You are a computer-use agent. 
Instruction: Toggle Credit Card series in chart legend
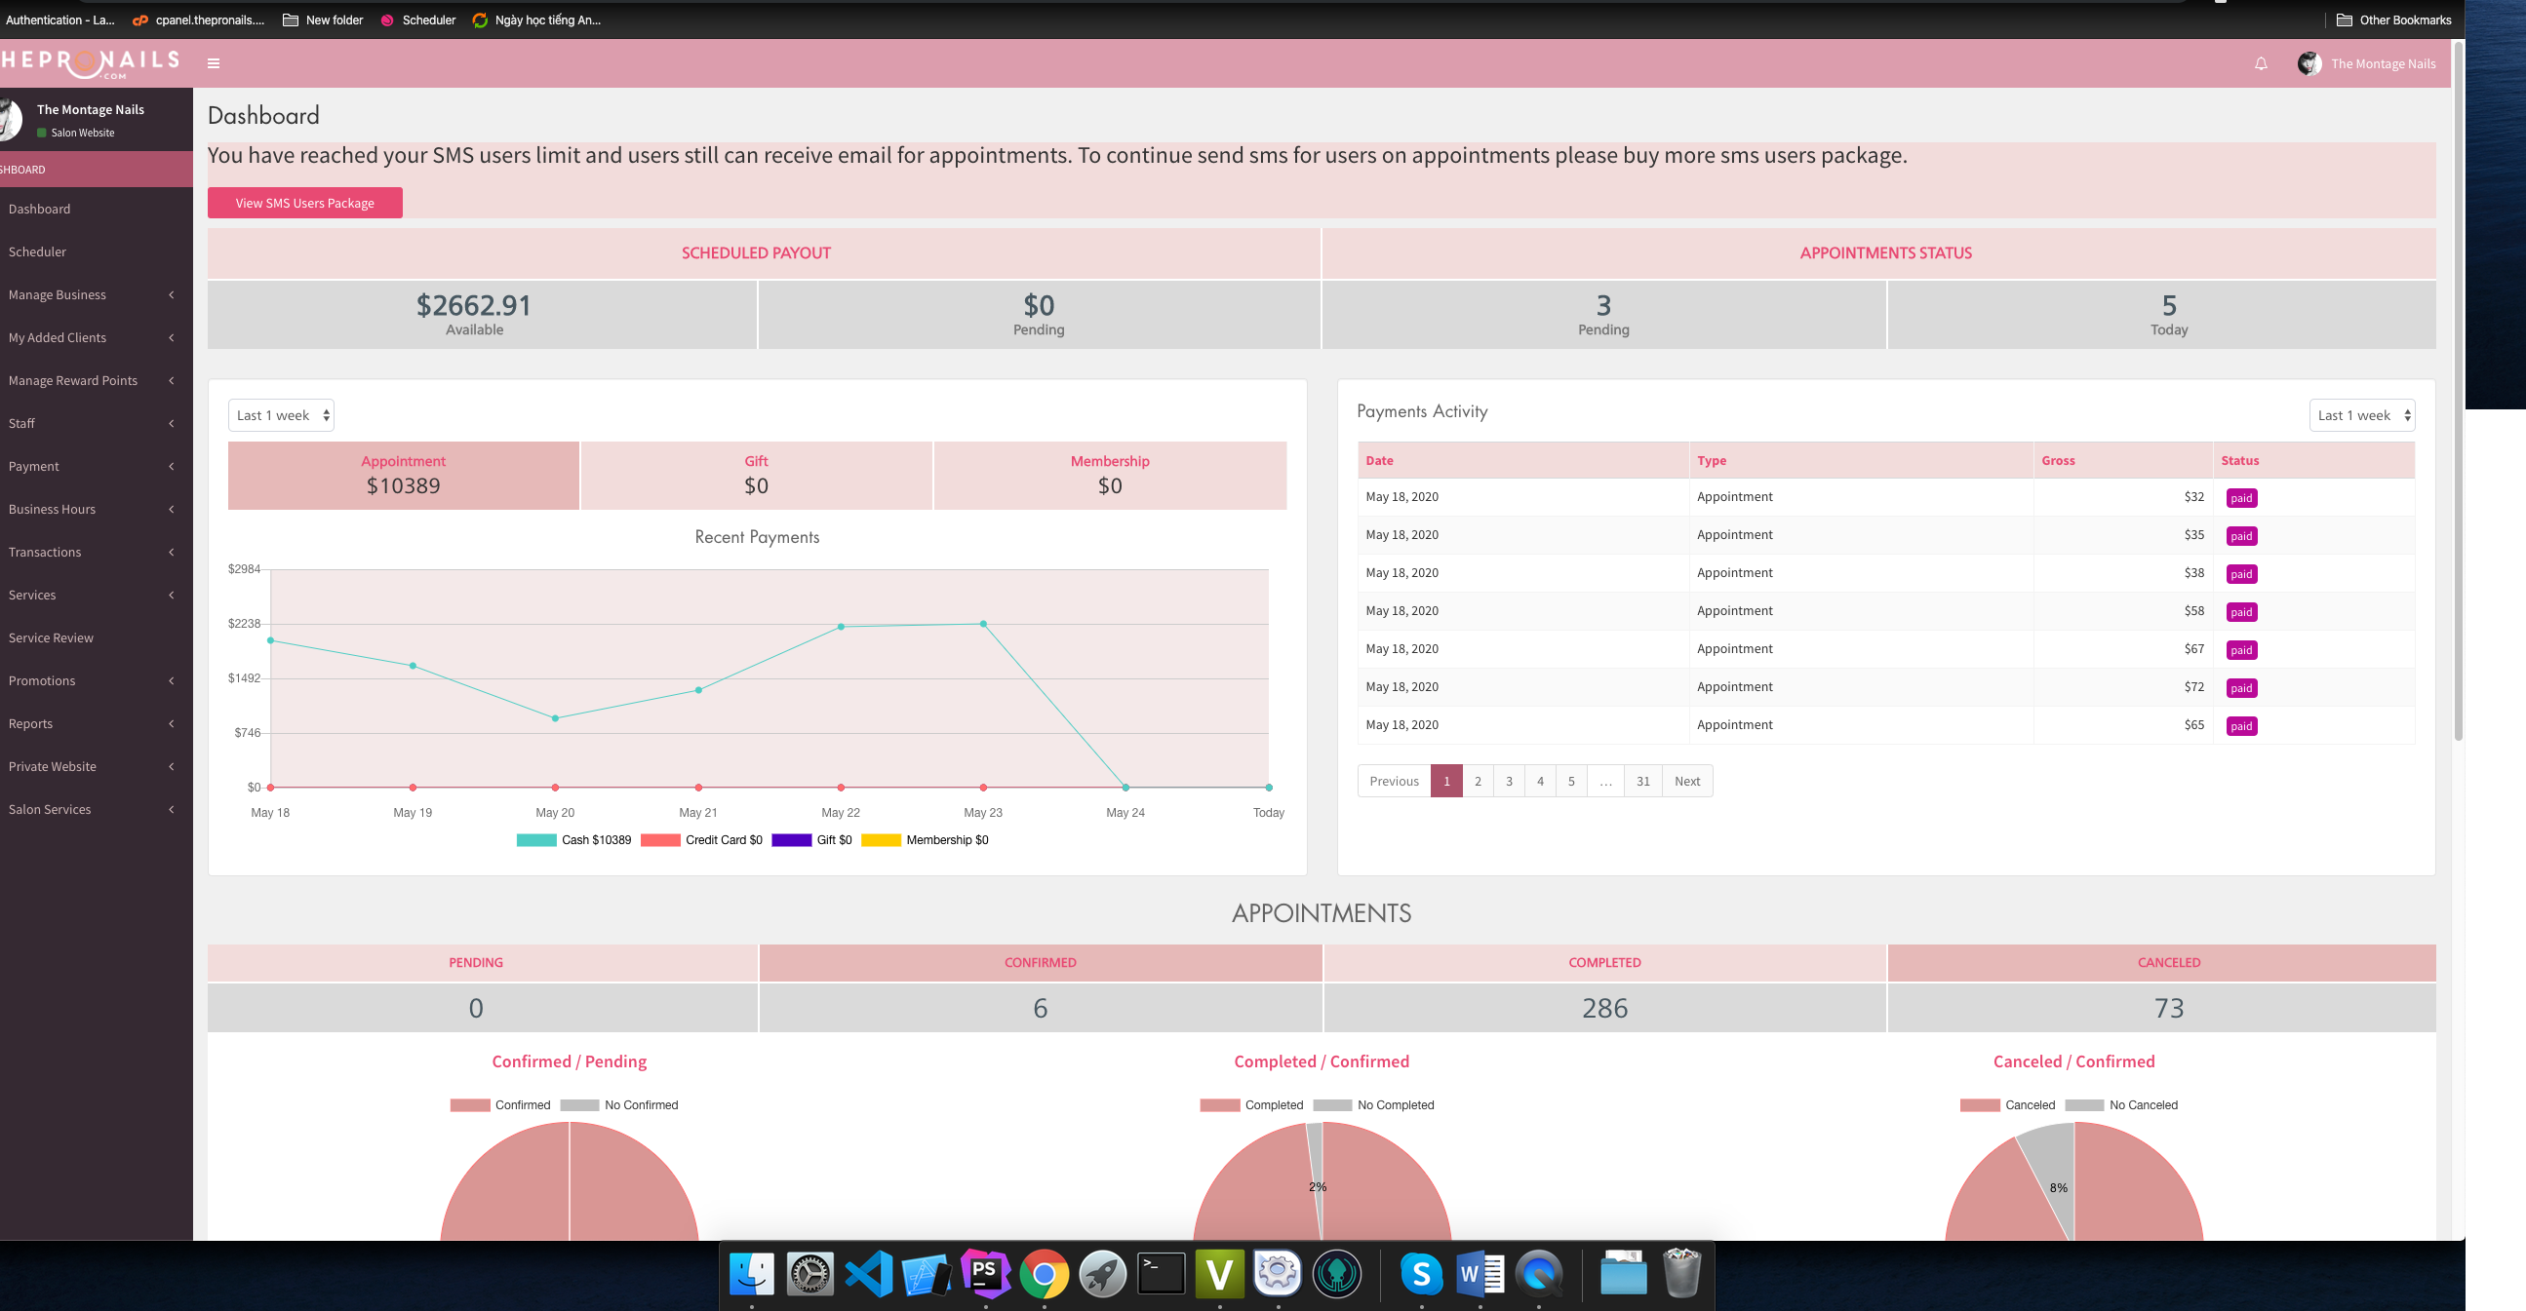pyautogui.click(x=660, y=839)
